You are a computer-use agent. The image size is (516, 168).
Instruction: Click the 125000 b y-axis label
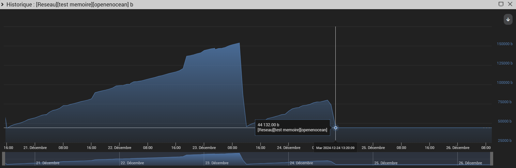point(504,63)
